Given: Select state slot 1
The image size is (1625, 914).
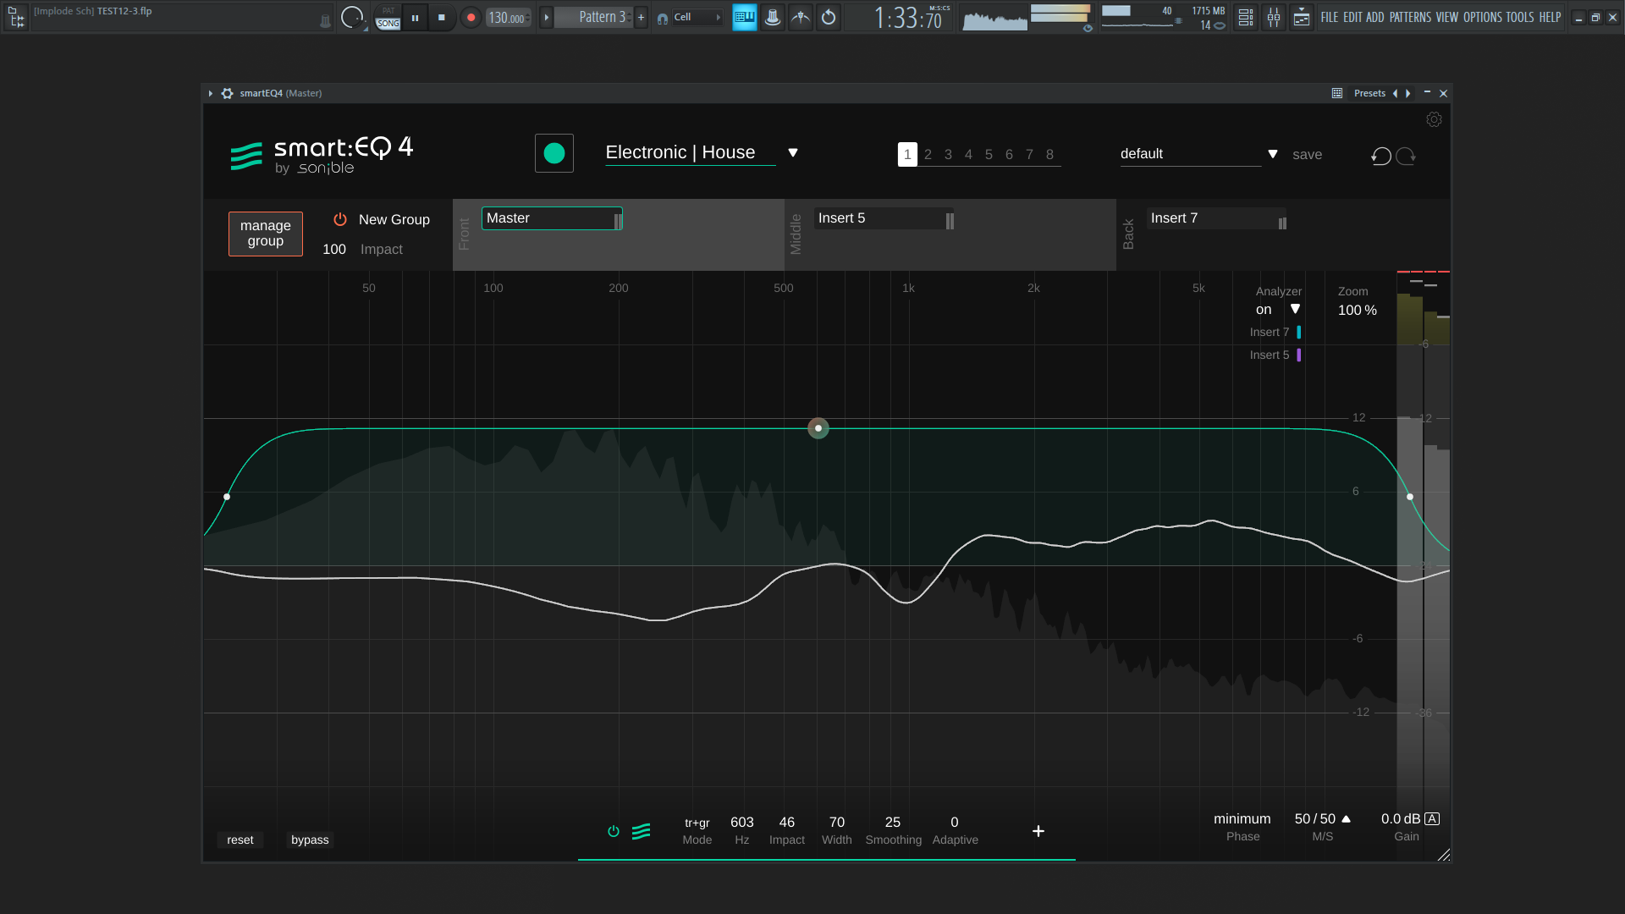Looking at the screenshot, I should click(x=907, y=154).
